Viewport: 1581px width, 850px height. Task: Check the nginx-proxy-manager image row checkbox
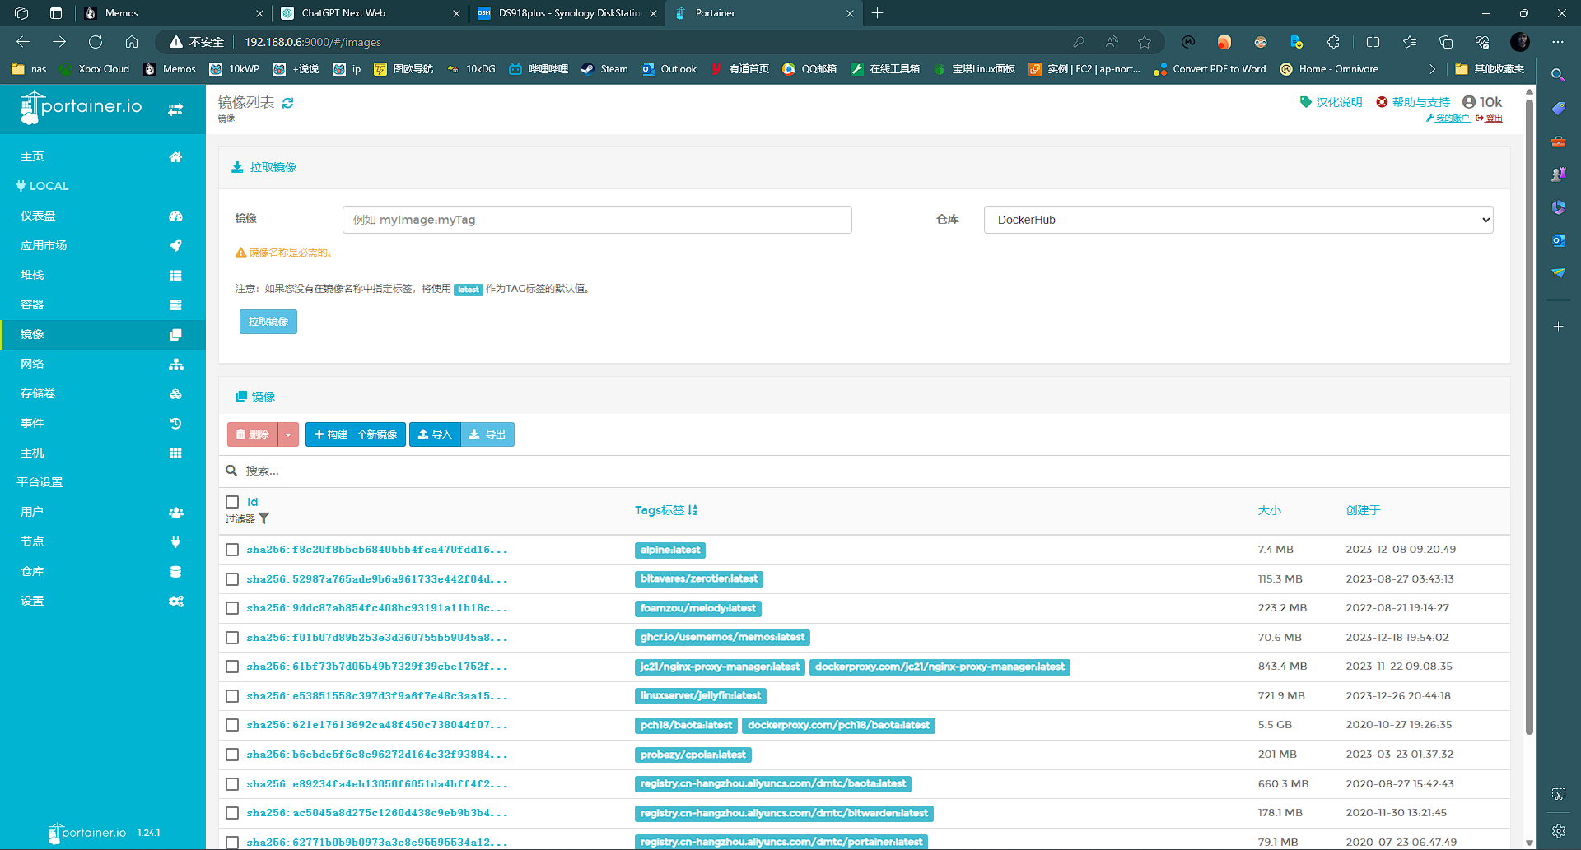[x=232, y=667]
